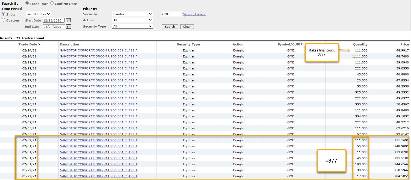Open the GameStop link priced 244.6544
The image size is (411, 180).
click(99, 164)
